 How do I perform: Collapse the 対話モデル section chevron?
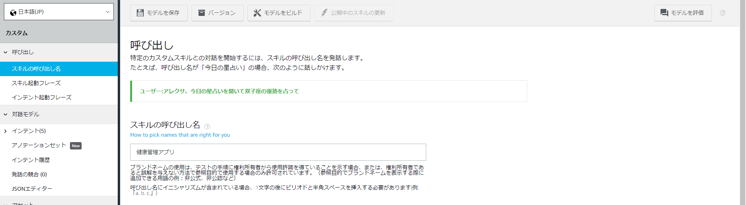click(x=5, y=114)
